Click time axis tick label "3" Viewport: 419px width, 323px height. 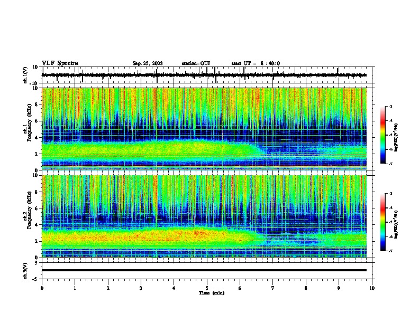(x=141, y=288)
